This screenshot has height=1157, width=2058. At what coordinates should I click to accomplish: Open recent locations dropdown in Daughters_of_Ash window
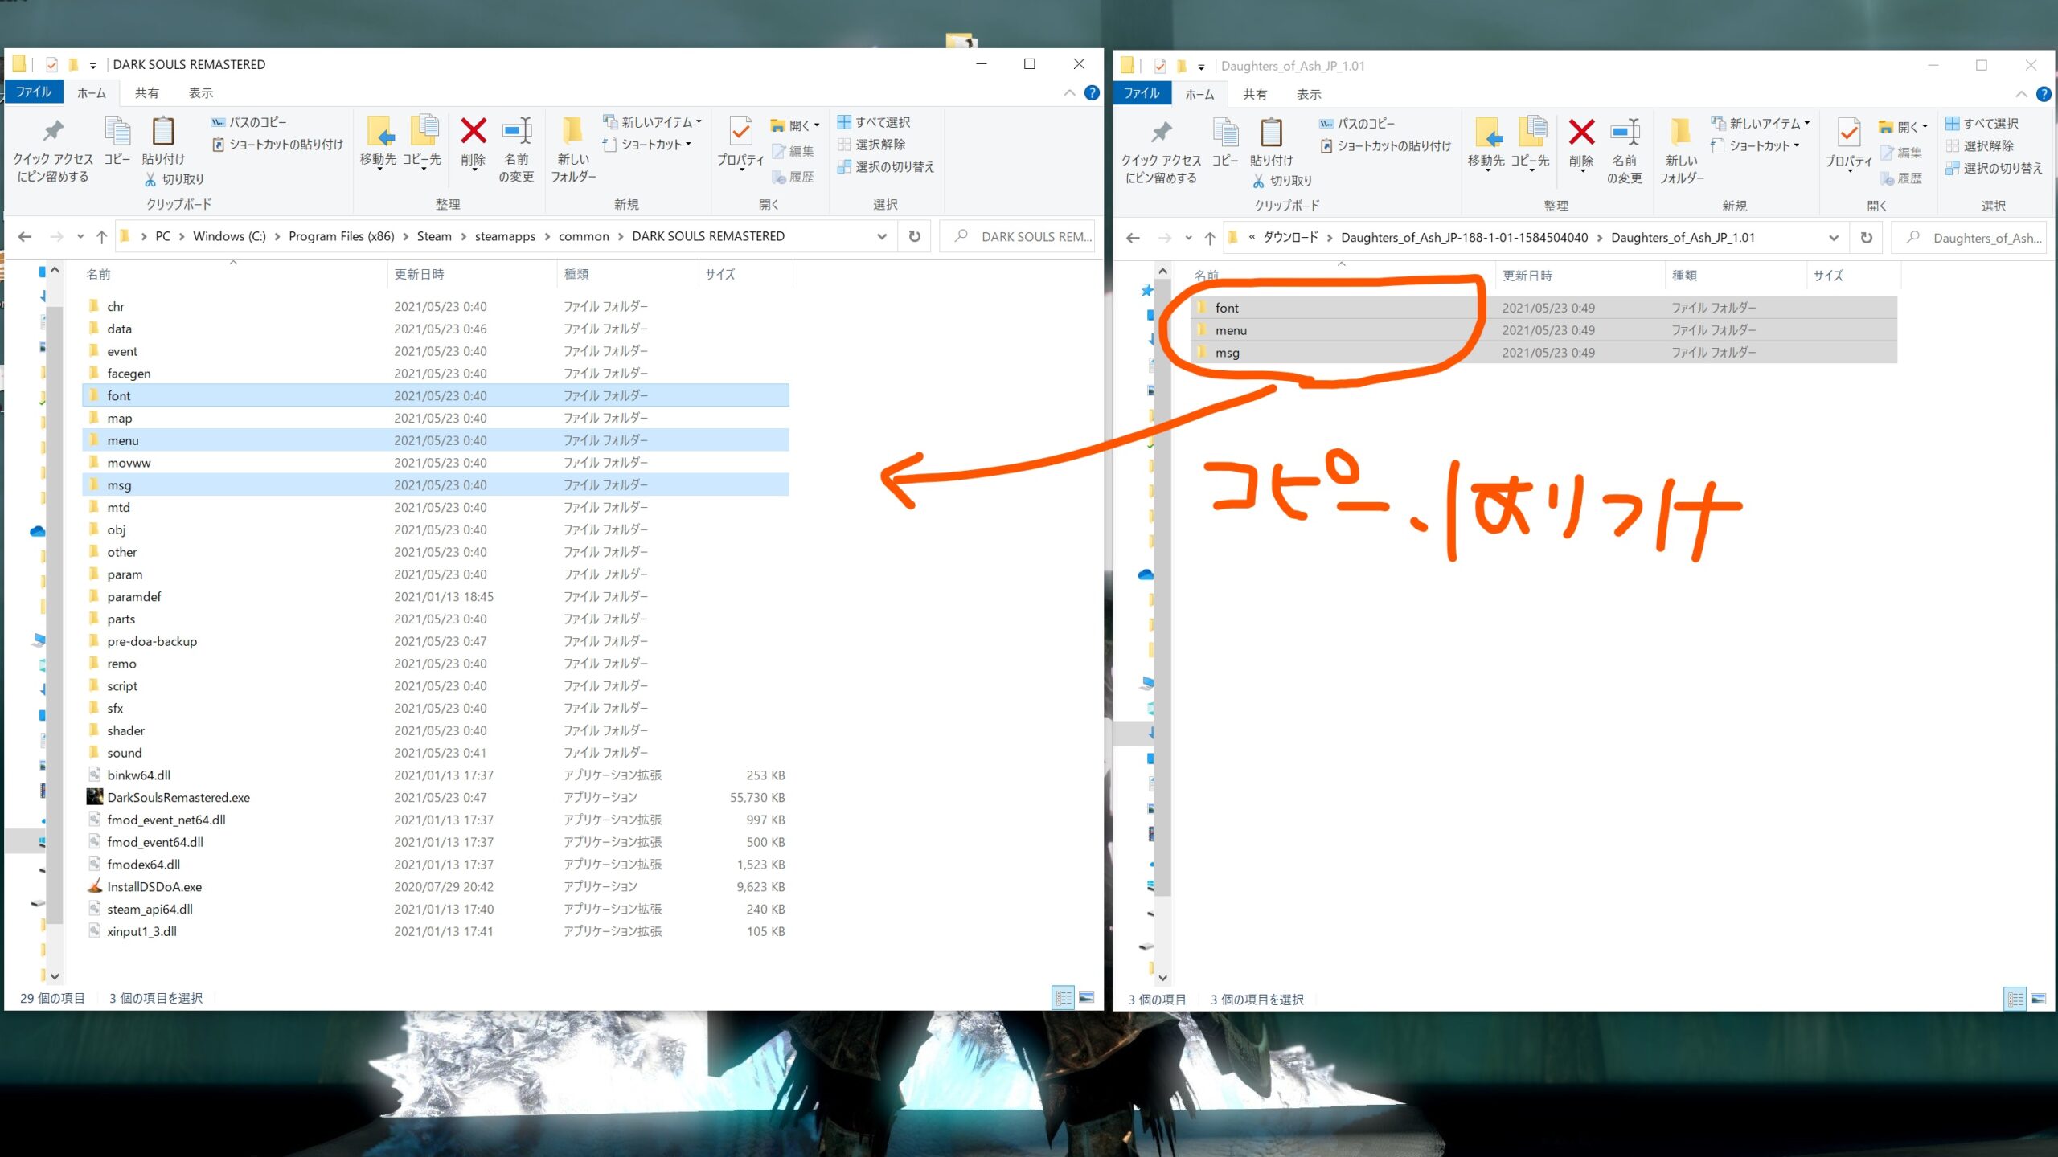click(1189, 238)
